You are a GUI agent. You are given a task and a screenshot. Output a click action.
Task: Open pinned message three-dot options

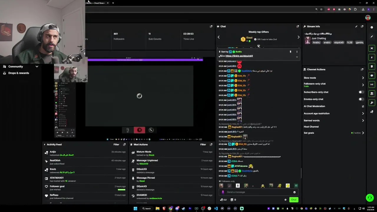click(x=297, y=52)
